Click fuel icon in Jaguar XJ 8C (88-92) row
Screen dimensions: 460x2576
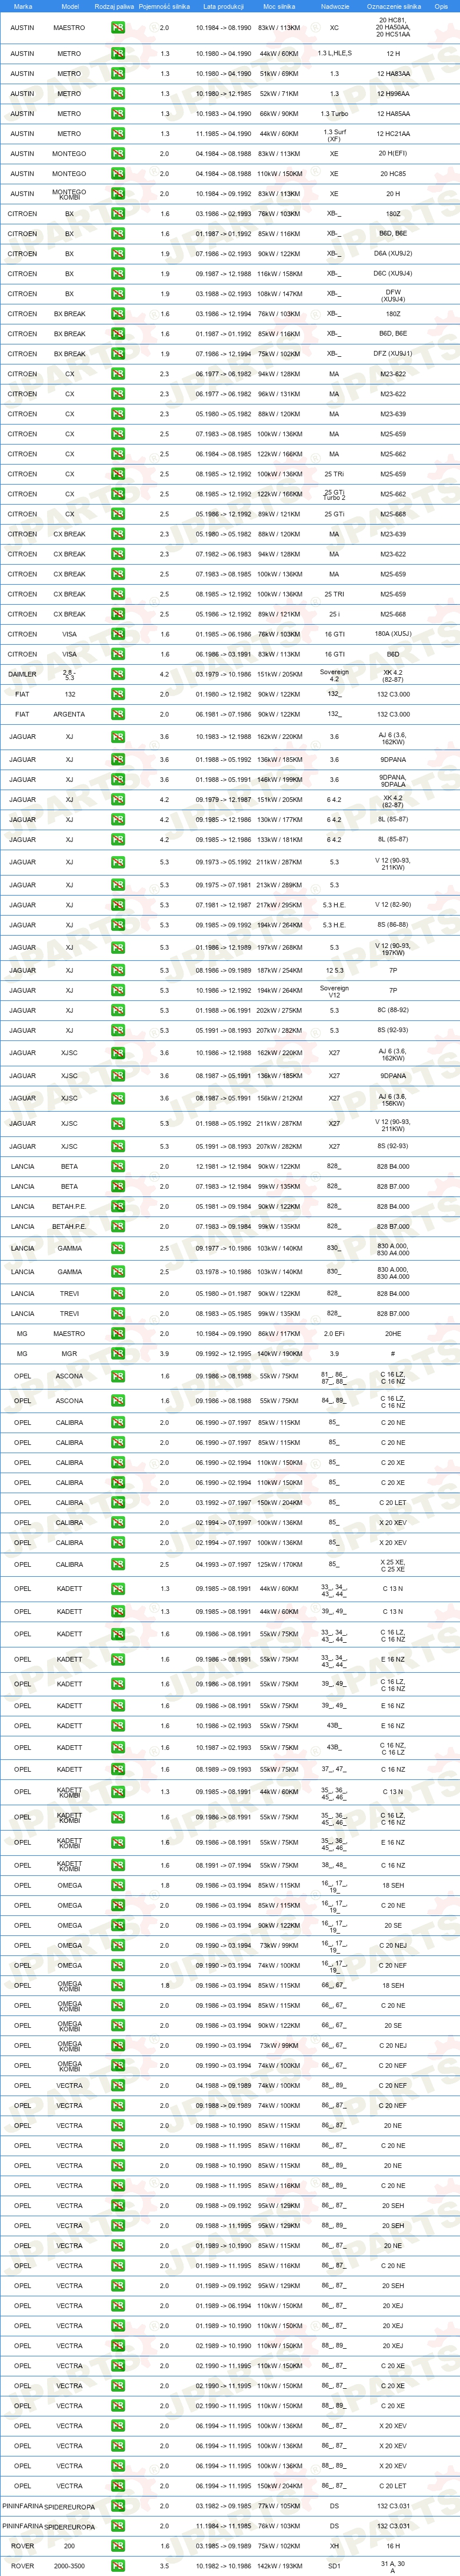pos(118,1011)
